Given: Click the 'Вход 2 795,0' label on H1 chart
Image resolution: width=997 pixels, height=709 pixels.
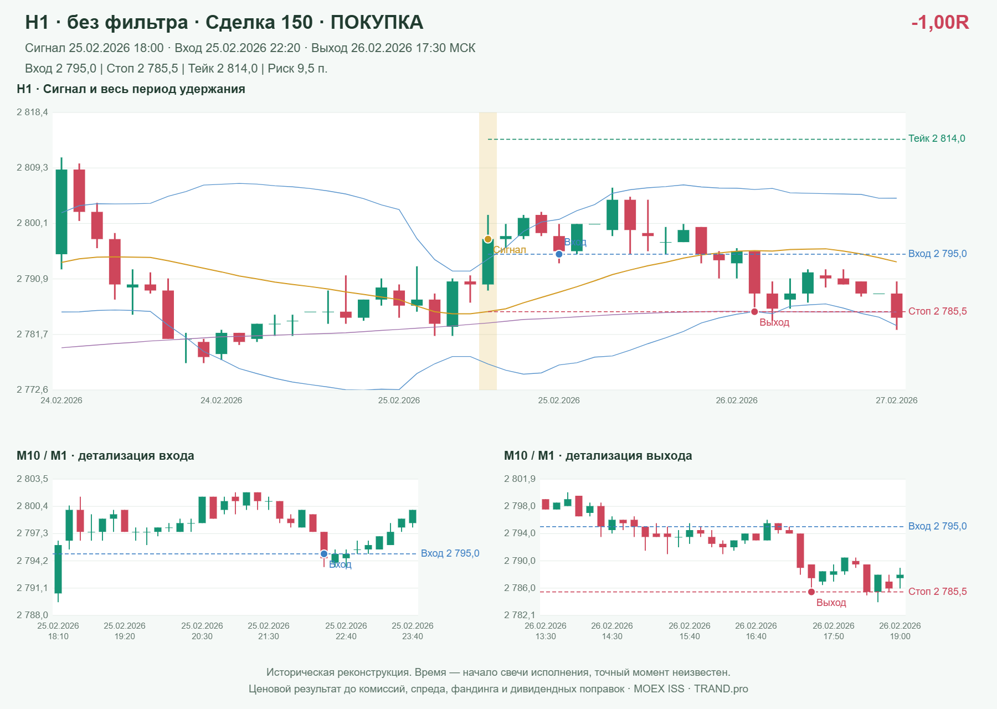Looking at the screenshot, I should point(937,254).
